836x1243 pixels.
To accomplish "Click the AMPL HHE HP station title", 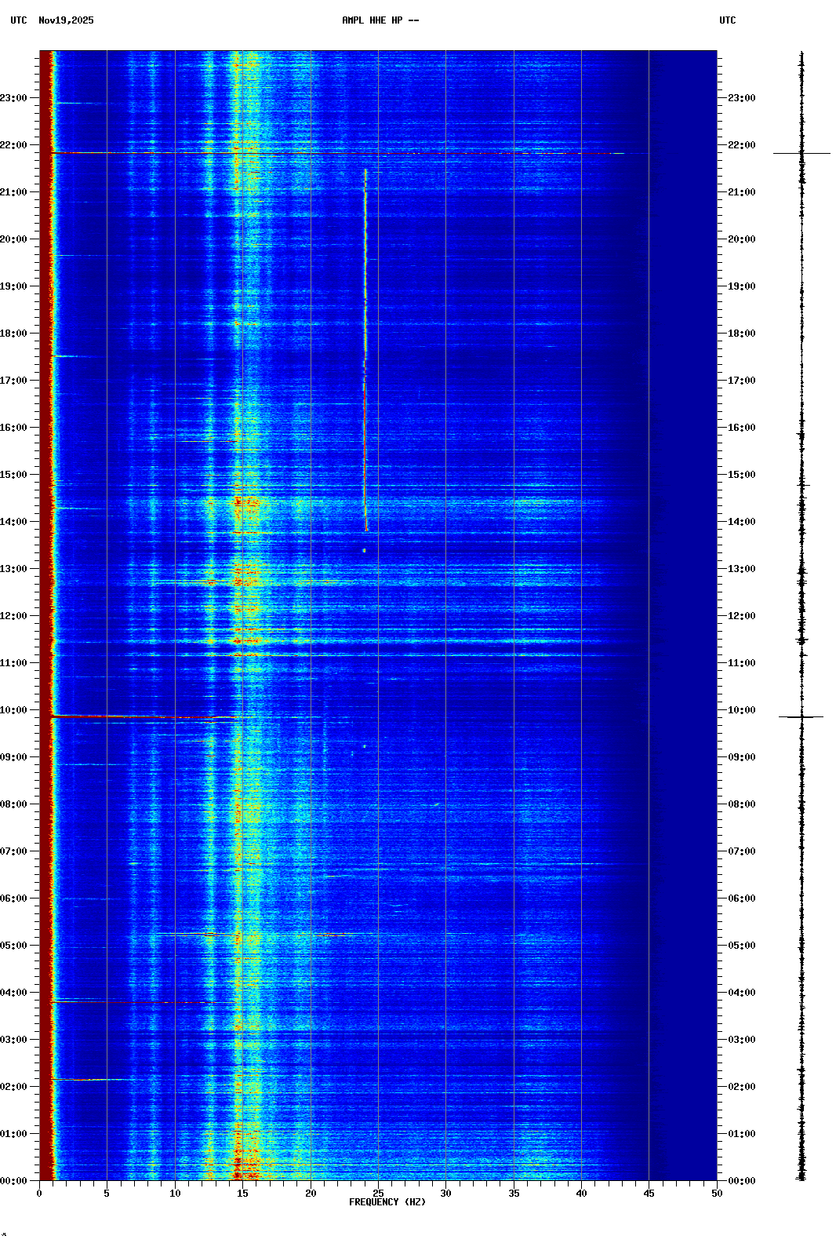I will coord(380,20).
